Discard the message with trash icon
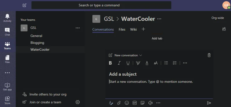Viewport: 231px width, 107px height. coord(209,55)
